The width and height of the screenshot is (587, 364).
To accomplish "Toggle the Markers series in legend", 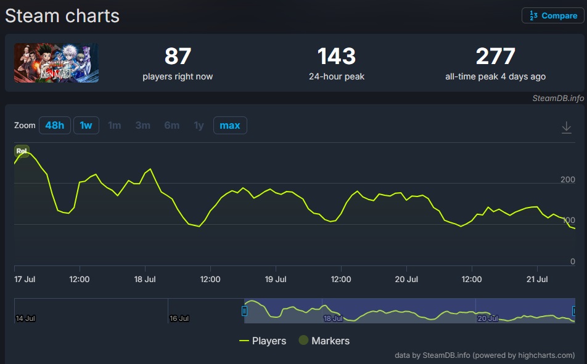I will pyautogui.click(x=324, y=341).
